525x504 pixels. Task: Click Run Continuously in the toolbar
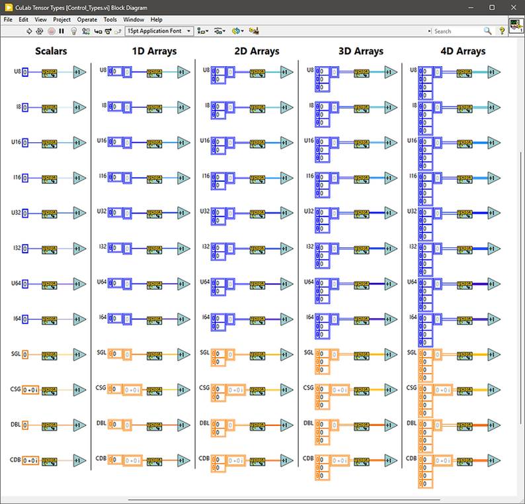[40, 31]
